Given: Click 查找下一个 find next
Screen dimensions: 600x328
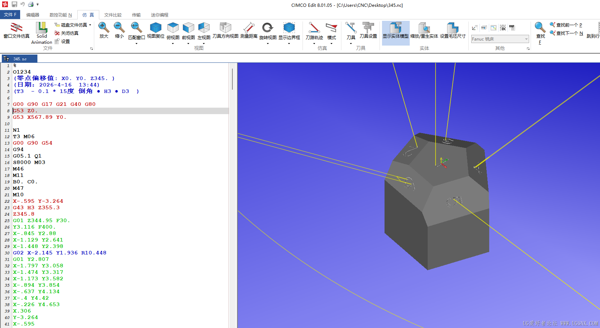Looking at the screenshot, I should 566,33.
